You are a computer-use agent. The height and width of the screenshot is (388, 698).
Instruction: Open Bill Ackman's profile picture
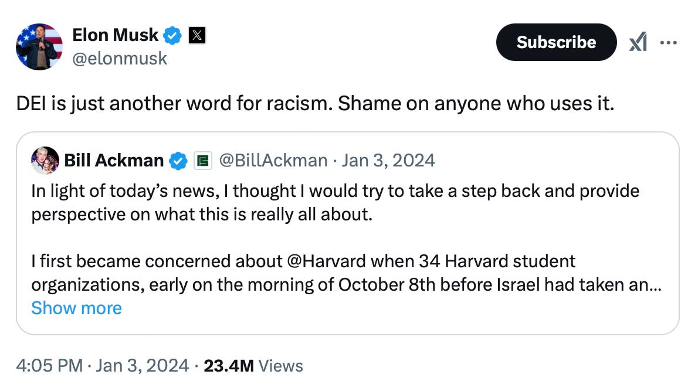[45, 160]
